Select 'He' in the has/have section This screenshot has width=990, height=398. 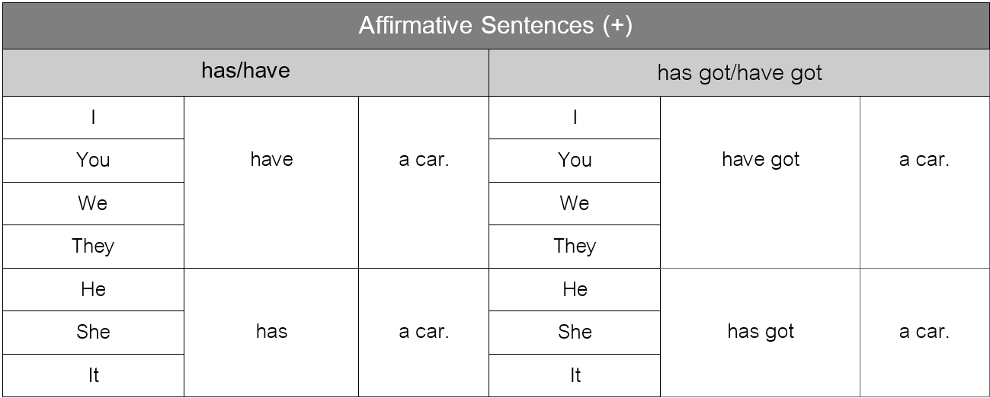(93, 289)
